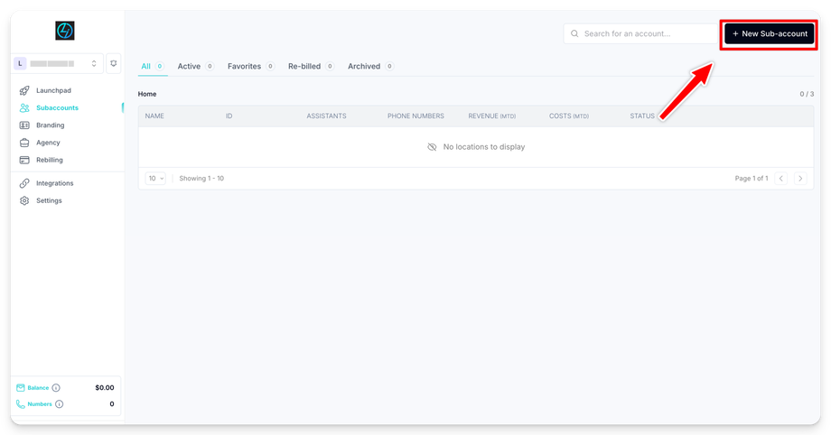This screenshot has height=435, width=831.
Task: Go to the Branding section
Action: pos(51,125)
